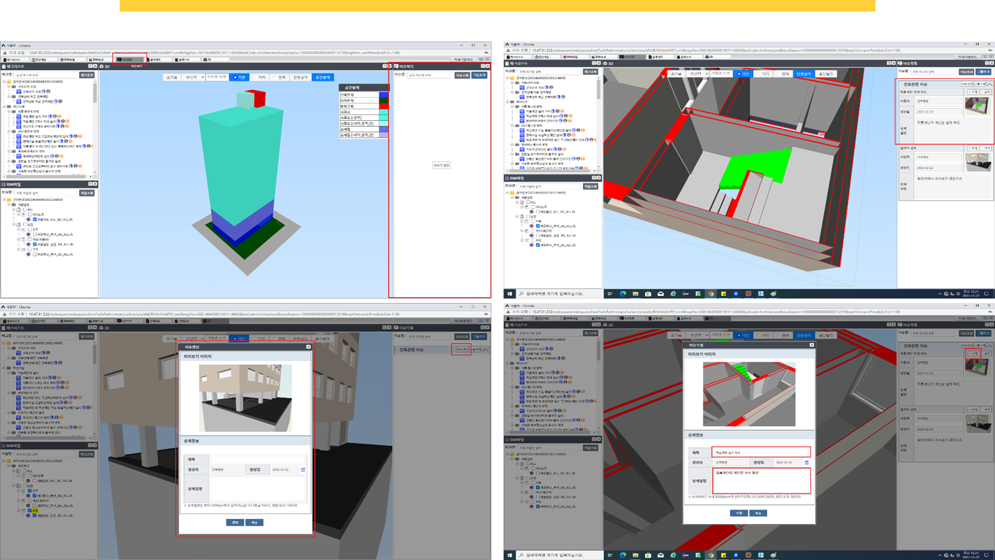Click 그룹추가 button in turquoise tower window
The height and width of the screenshot is (560, 995).
point(479,75)
